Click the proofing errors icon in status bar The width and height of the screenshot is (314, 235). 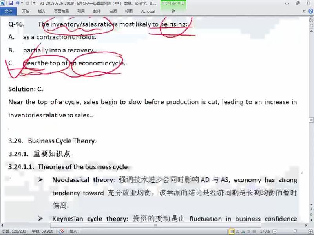click(61, 231)
